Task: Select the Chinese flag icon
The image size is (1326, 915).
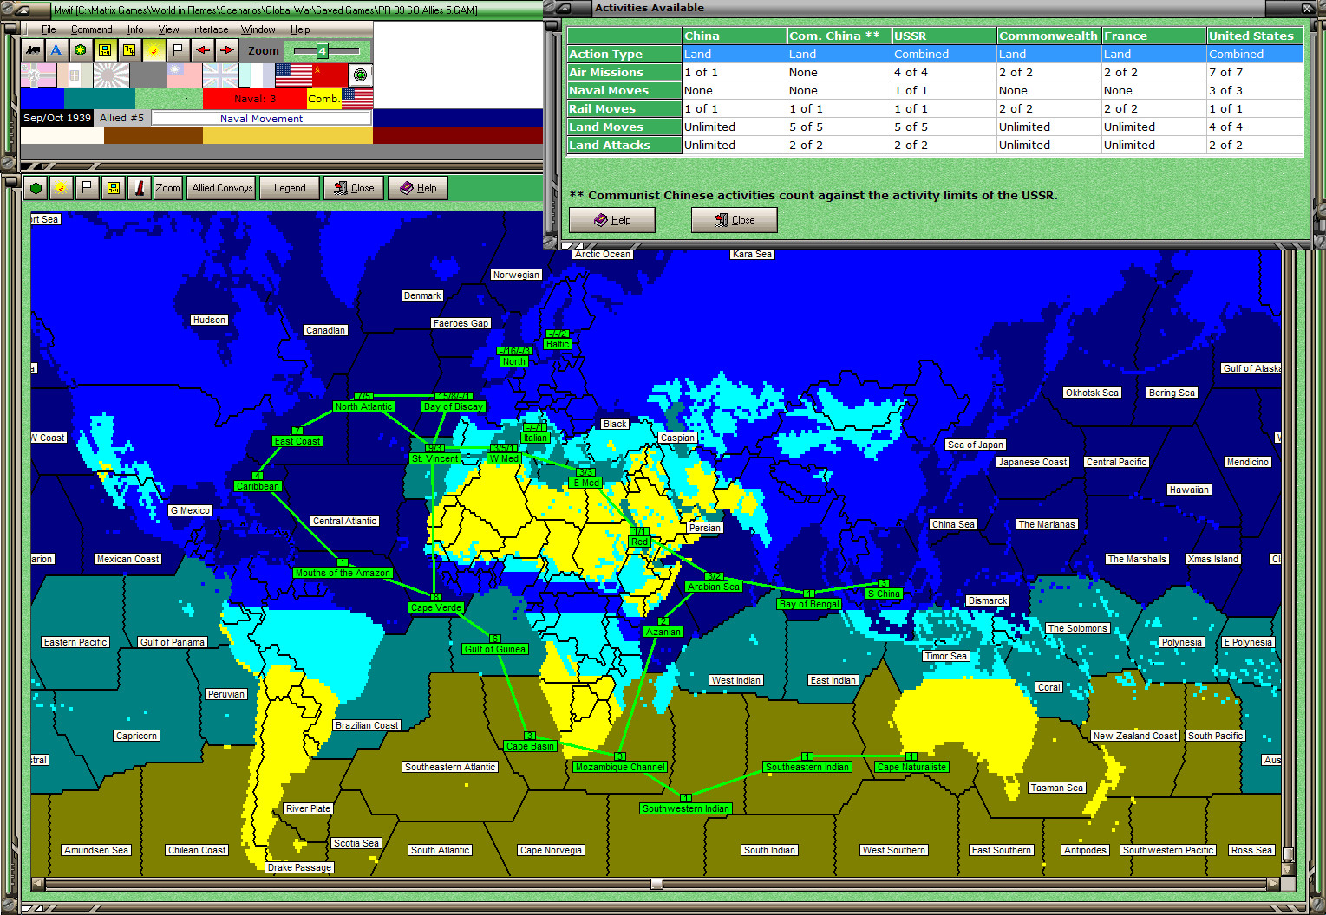Action: pyautogui.click(x=184, y=75)
